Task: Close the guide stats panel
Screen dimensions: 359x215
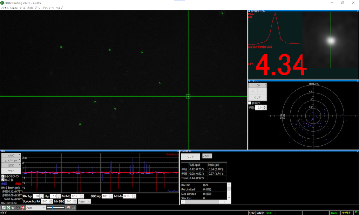Action: [358, 151]
